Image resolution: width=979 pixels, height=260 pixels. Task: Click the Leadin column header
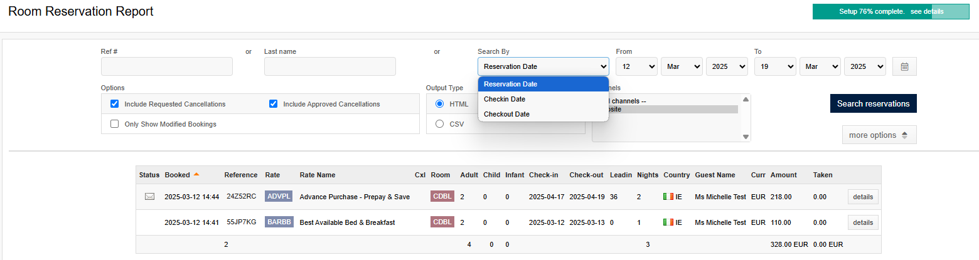pos(621,175)
